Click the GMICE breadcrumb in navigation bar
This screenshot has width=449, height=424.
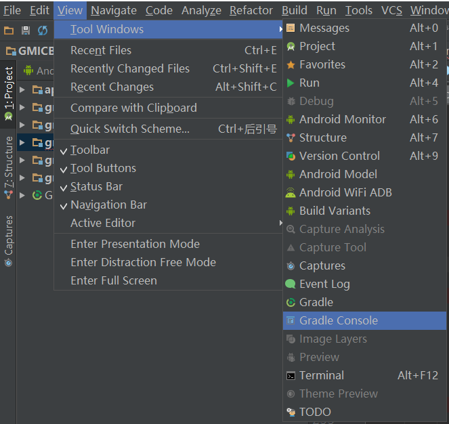[30, 51]
